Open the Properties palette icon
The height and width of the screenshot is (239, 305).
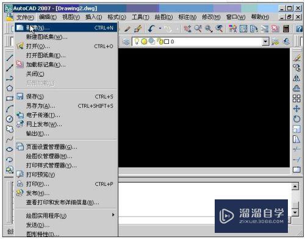pyautogui.click(x=232, y=29)
